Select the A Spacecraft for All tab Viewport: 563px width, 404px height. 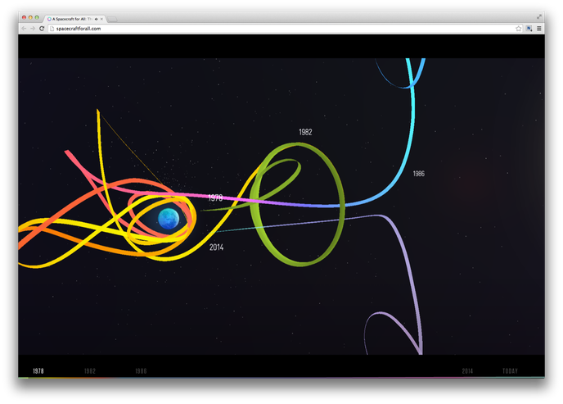click(x=72, y=18)
